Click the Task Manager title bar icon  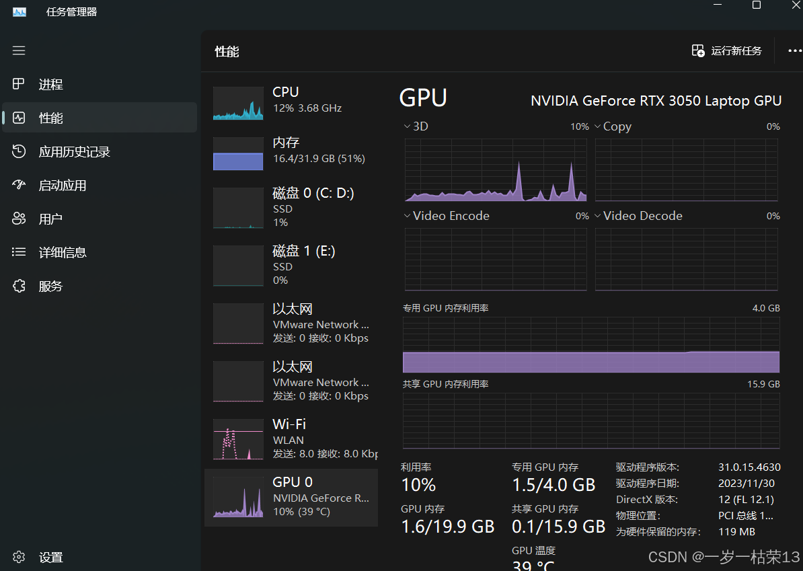click(x=20, y=12)
